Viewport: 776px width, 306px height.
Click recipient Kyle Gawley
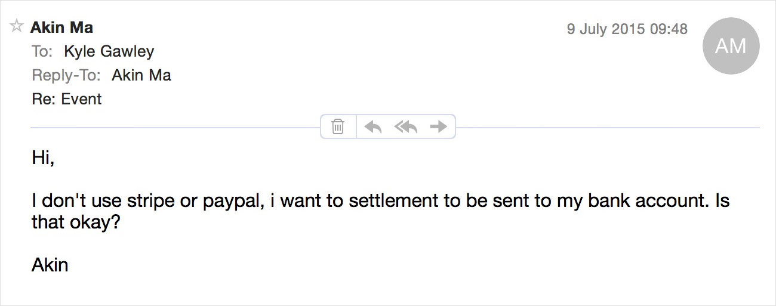109,51
